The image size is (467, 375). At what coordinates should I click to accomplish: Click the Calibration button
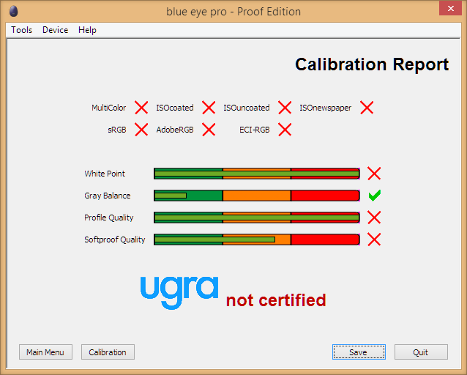click(x=108, y=352)
